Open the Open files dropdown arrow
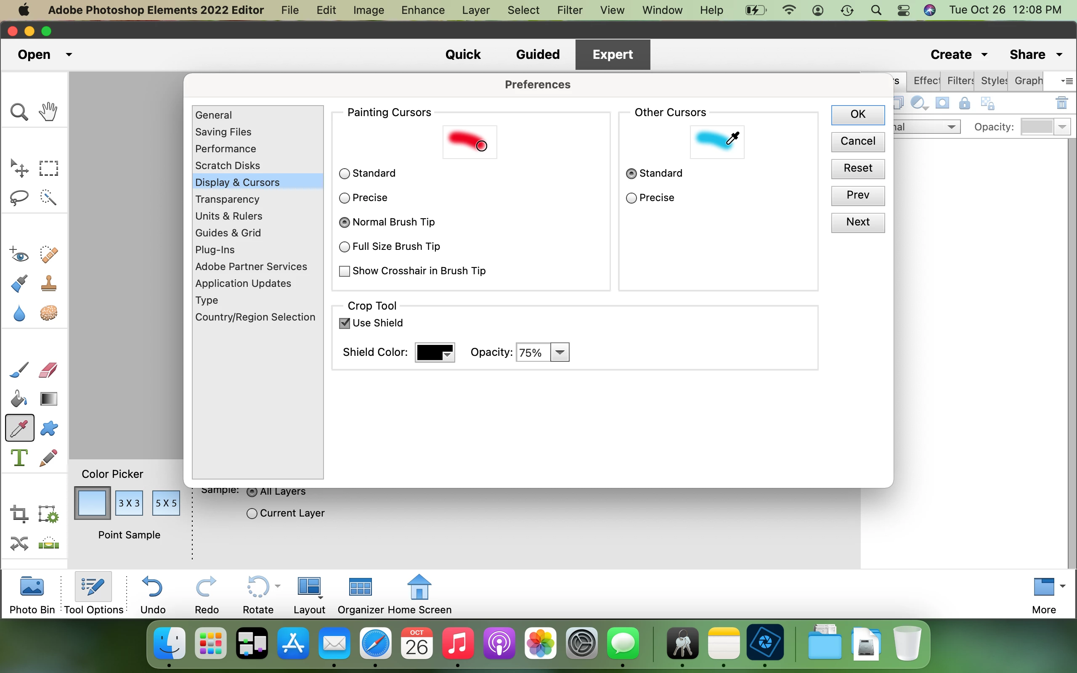This screenshot has height=673, width=1077. tap(69, 55)
